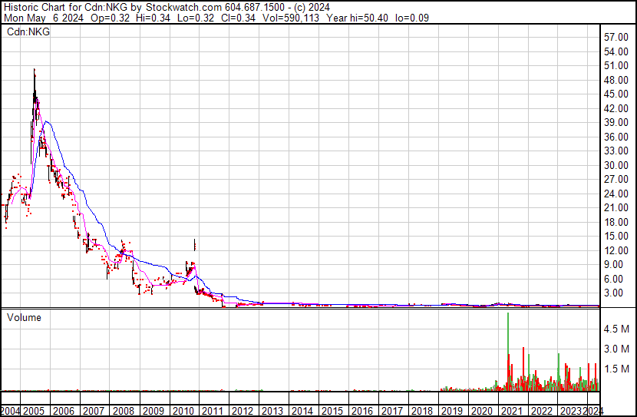This screenshot has height=417, width=637.
Task: Click the 12.00 price axis label
Action: [616, 250]
